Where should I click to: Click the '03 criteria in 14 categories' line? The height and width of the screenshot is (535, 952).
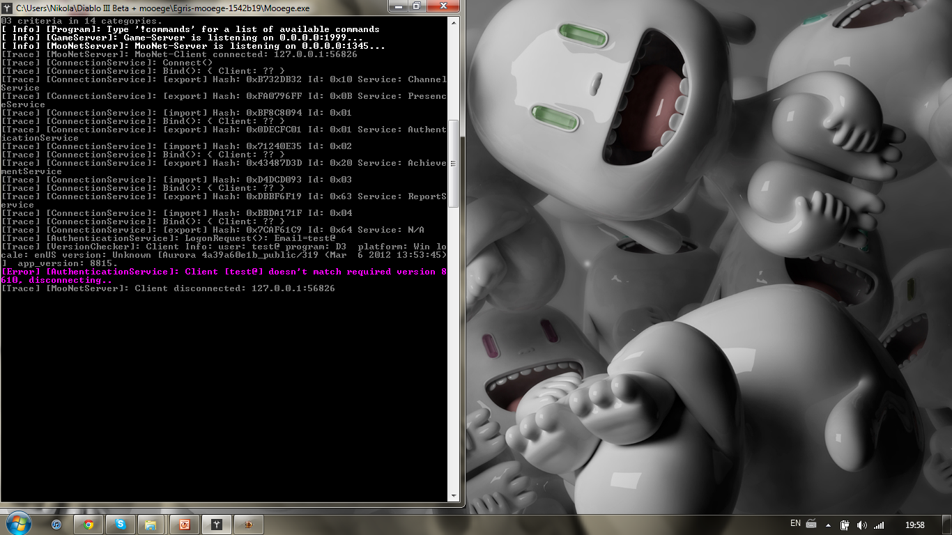[x=82, y=21]
